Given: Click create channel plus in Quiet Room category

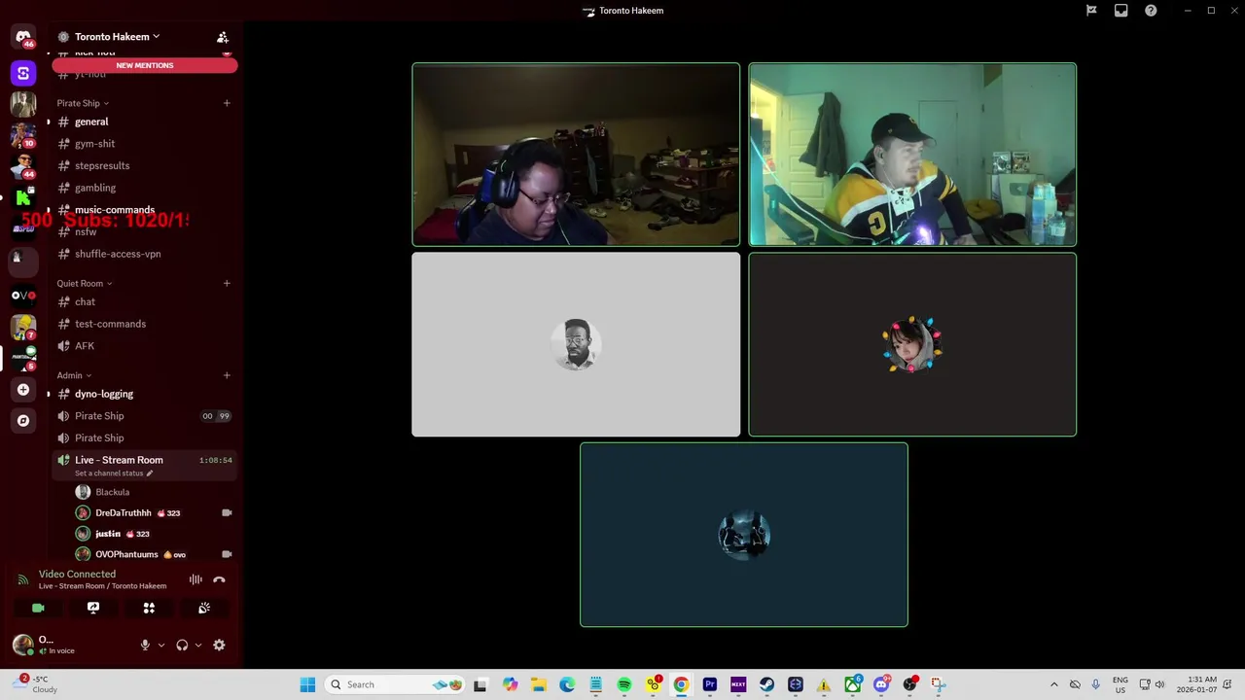Looking at the screenshot, I should (x=227, y=283).
